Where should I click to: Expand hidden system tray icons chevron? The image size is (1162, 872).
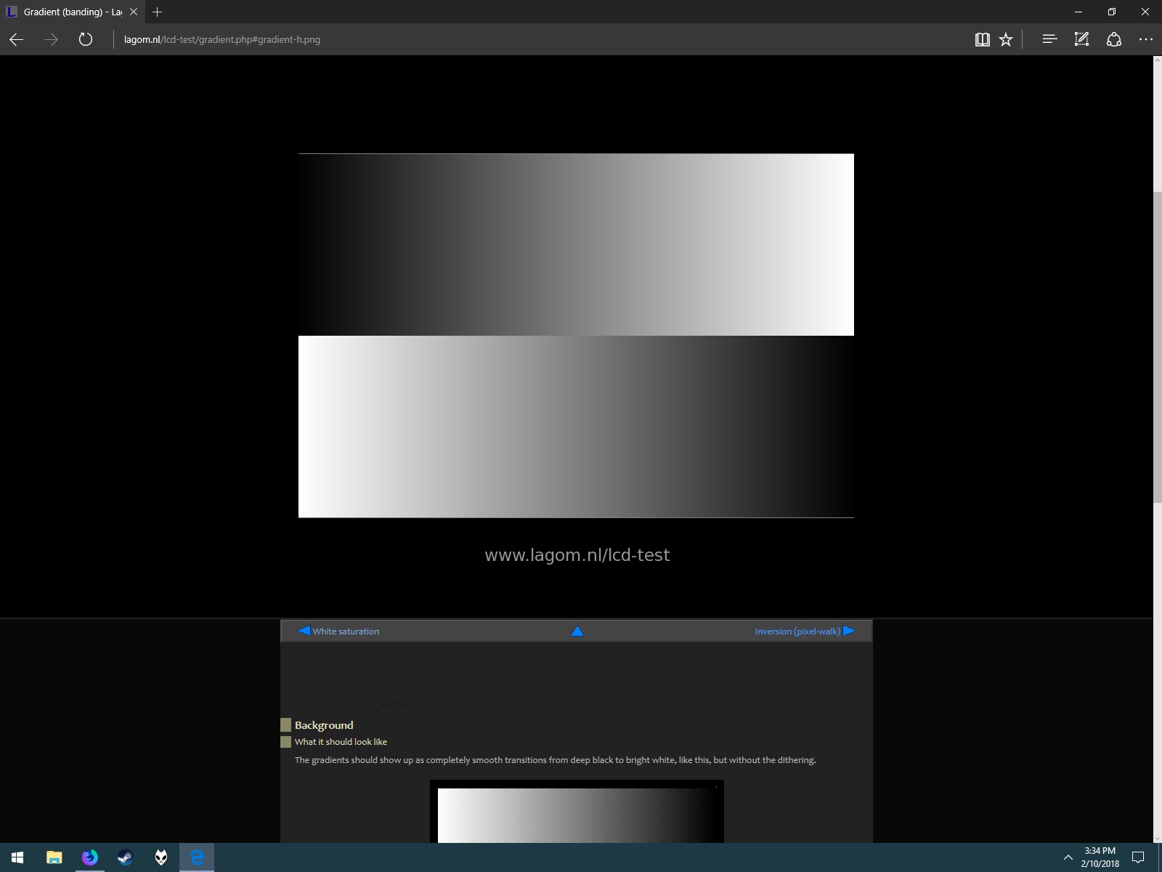[1068, 857]
